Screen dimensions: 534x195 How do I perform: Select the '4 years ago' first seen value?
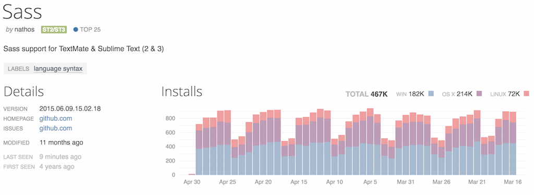(x=56, y=167)
